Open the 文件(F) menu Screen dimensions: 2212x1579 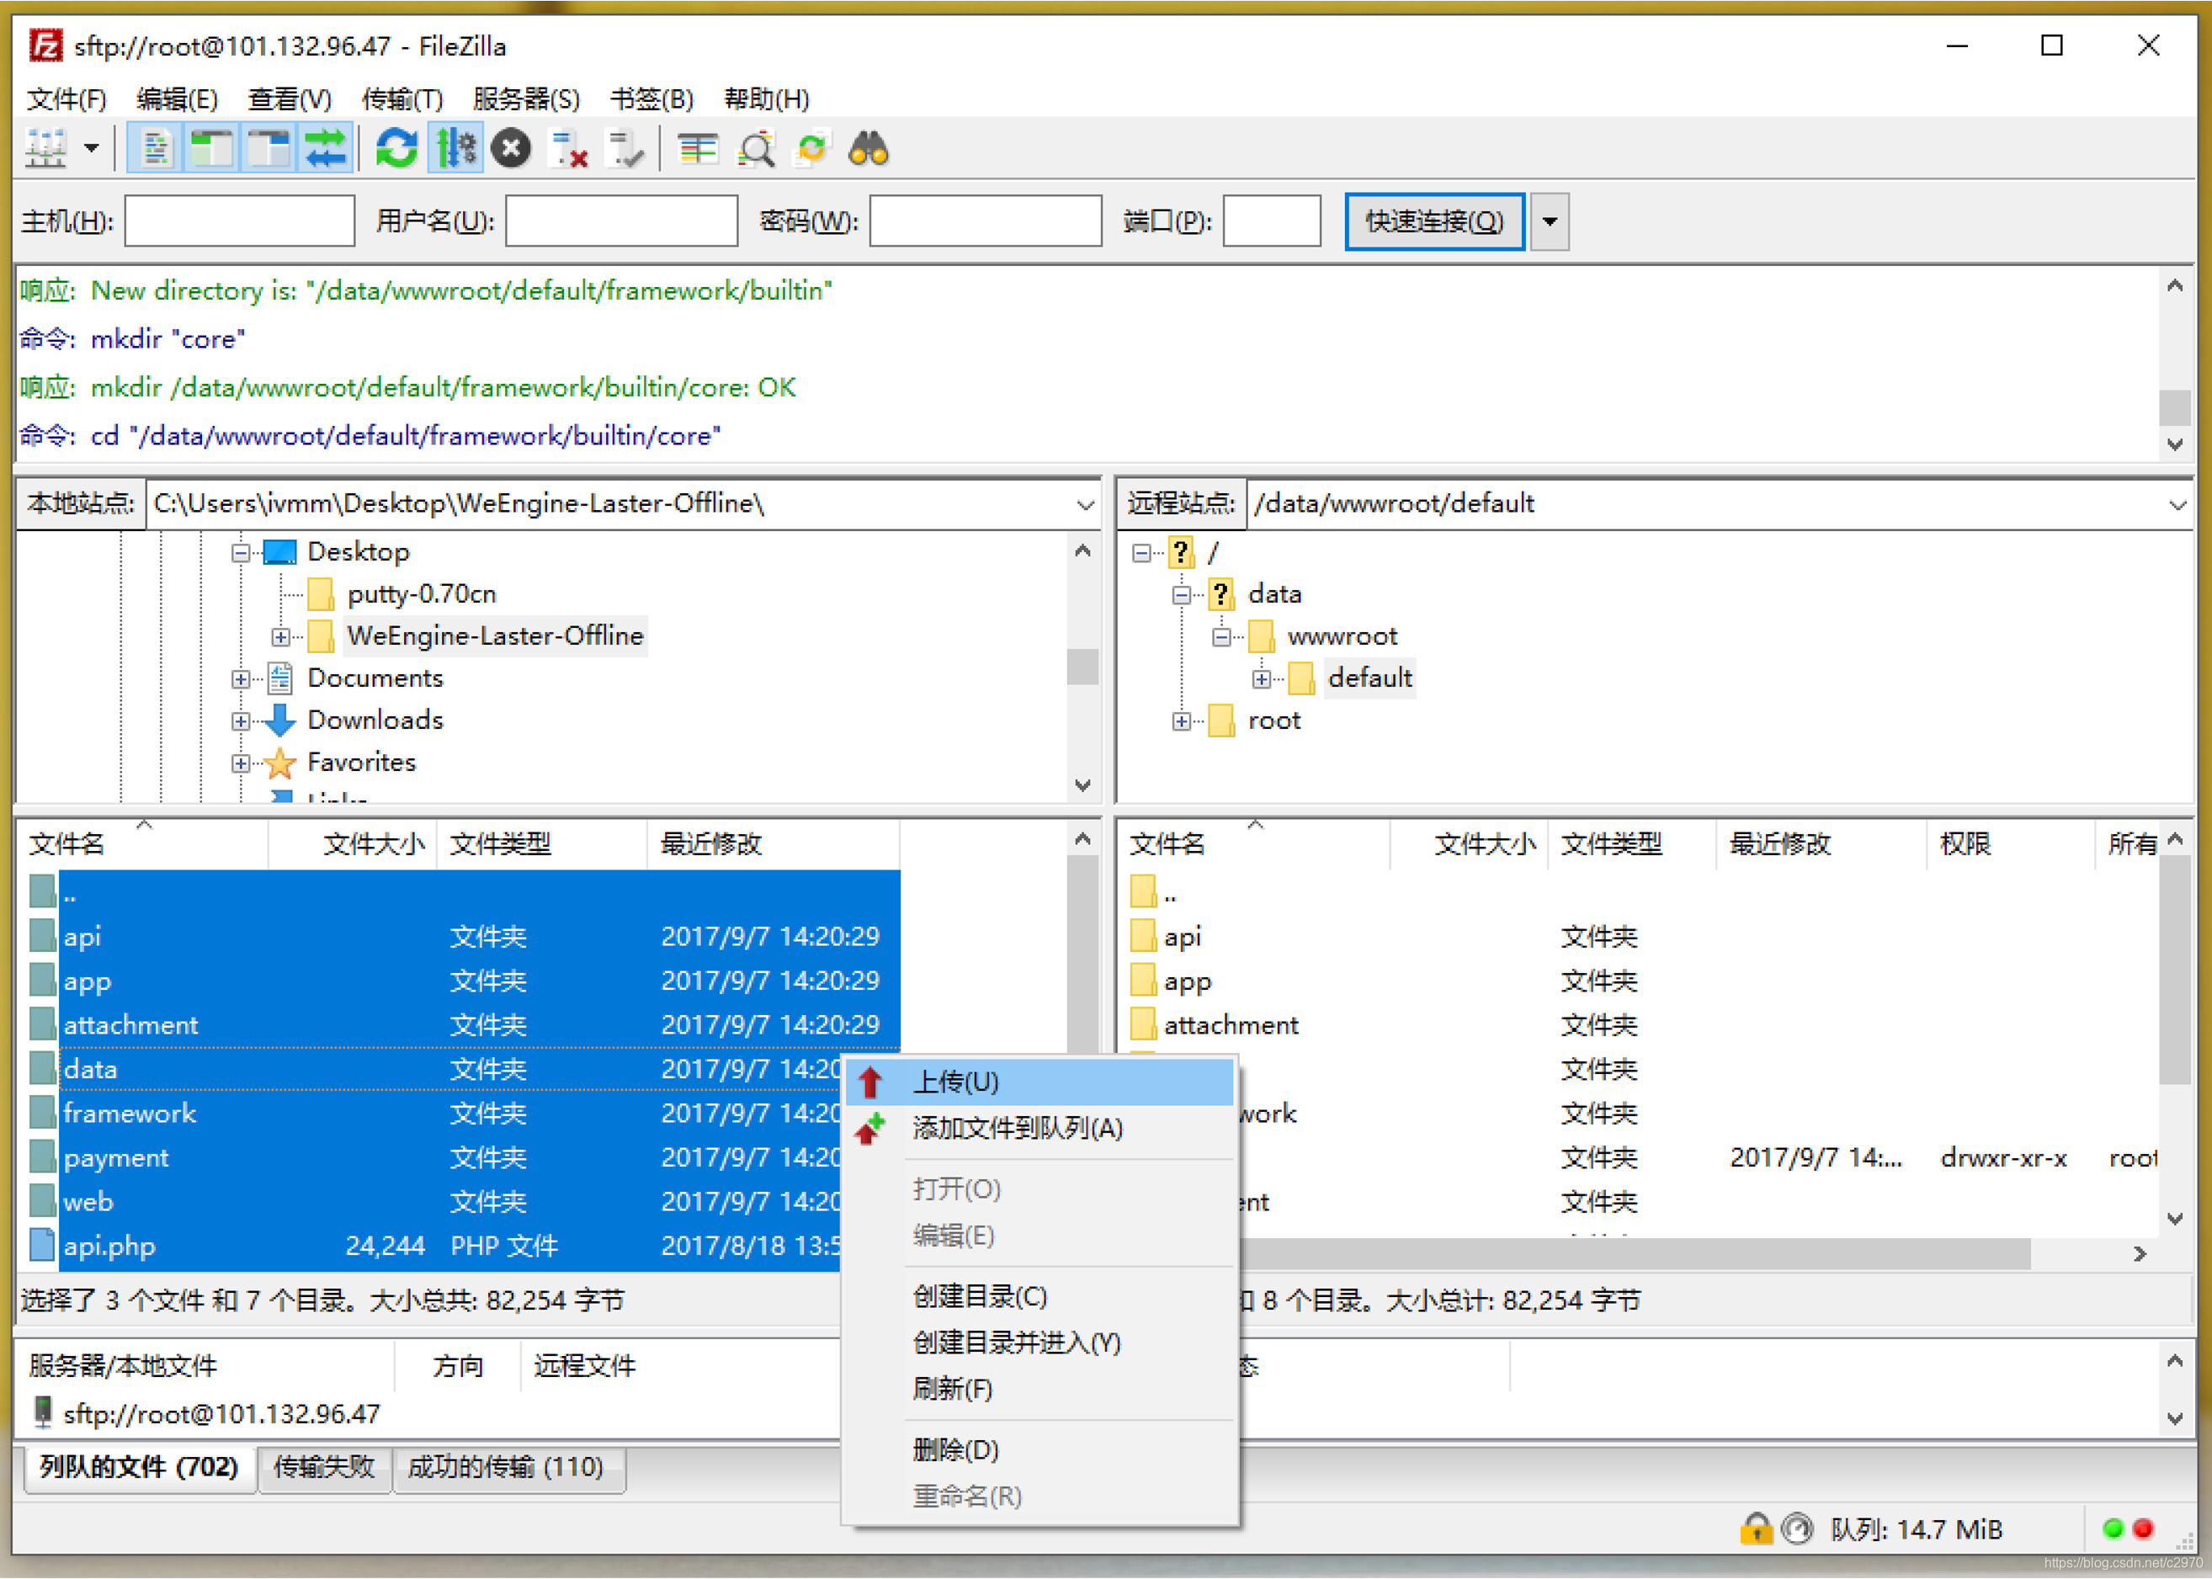(x=66, y=98)
